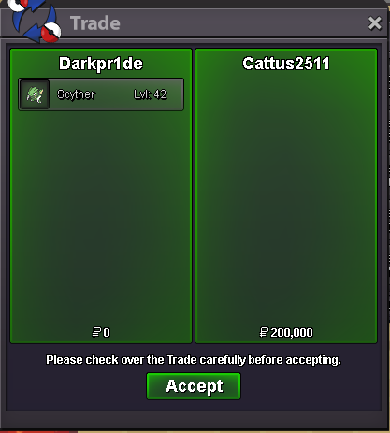Click the Cattus2511 player name
The height and width of the screenshot is (433, 390).
tap(286, 64)
